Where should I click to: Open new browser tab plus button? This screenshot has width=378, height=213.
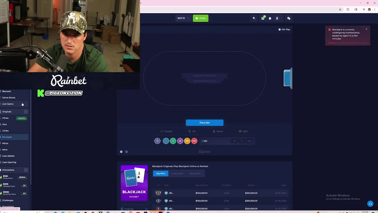click(141, 3)
